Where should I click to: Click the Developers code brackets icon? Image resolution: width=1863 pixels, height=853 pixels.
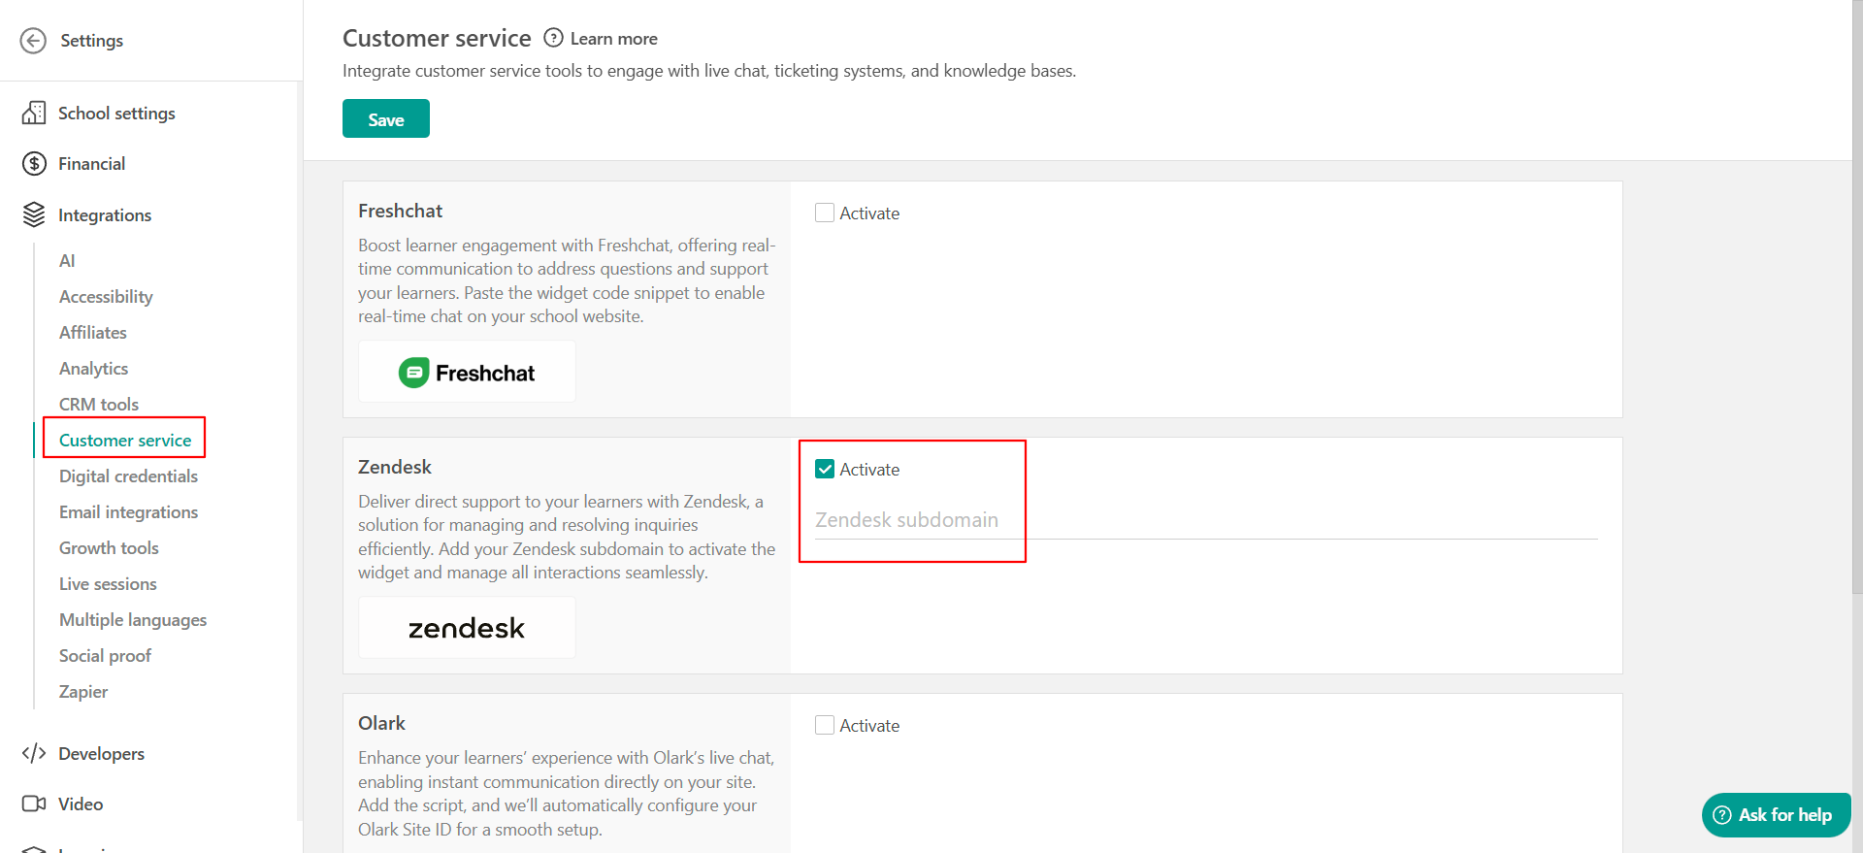point(34,753)
